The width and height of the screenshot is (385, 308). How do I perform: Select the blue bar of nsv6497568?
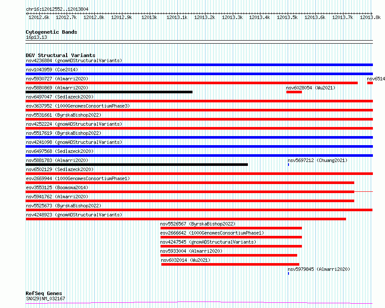(x=199, y=156)
